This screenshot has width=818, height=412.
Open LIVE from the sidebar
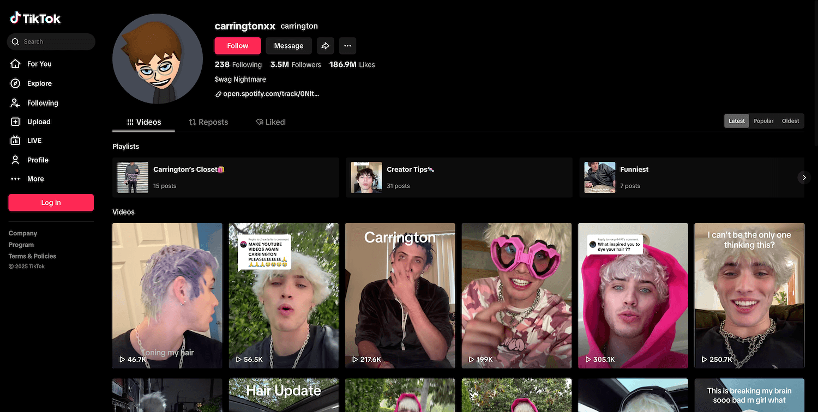coord(34,141)
